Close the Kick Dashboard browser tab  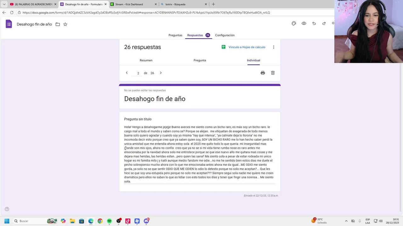coord(156,4)
